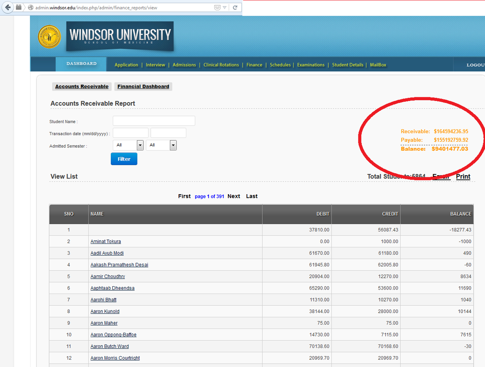This screenshot has height=367, width=485.
Task: Click the address bar URL text
Action: click(x=96, y=8)
